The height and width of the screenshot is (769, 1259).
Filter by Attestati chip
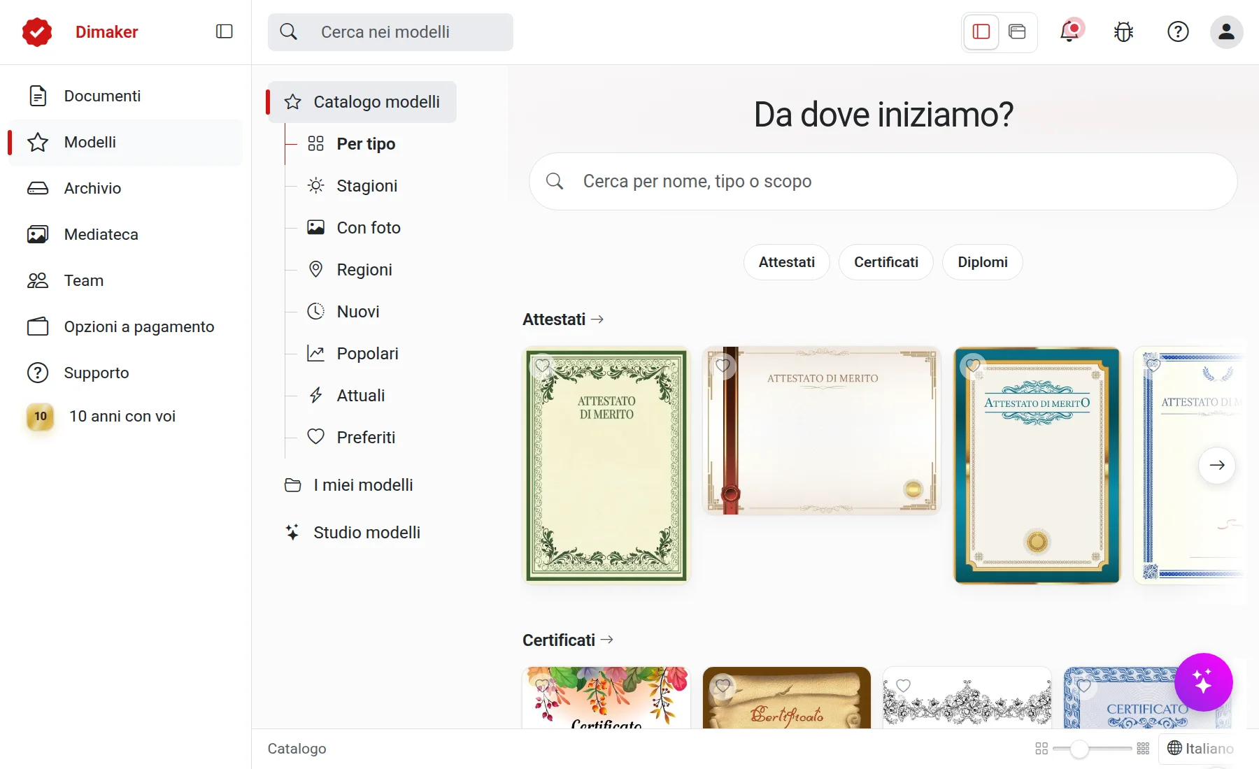coord(786,262)
